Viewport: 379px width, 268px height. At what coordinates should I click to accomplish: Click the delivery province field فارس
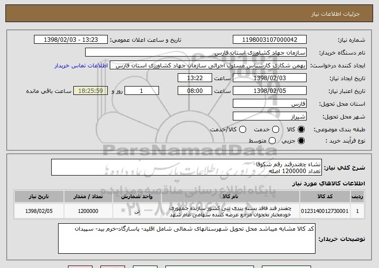(x=270, y=104)
